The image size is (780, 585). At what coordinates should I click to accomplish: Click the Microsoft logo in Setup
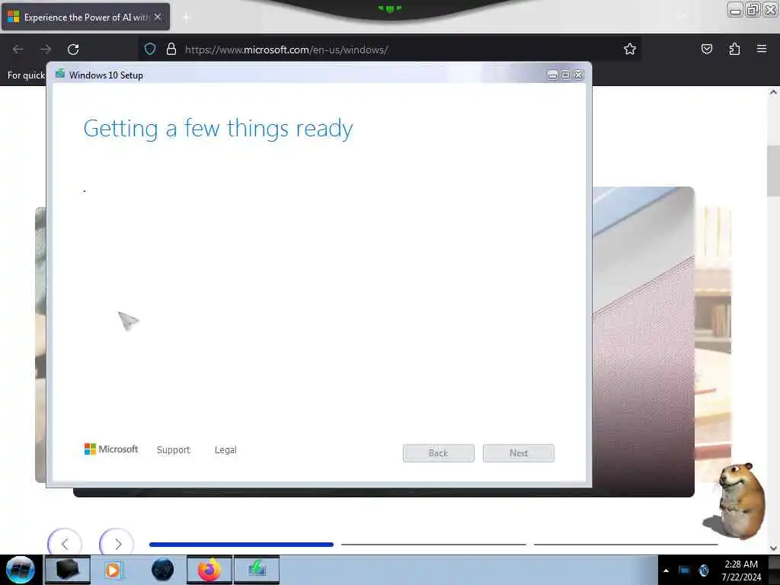coord(111,449)
